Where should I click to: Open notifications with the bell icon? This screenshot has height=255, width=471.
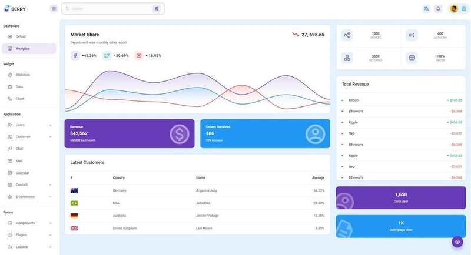coord(438,9)
